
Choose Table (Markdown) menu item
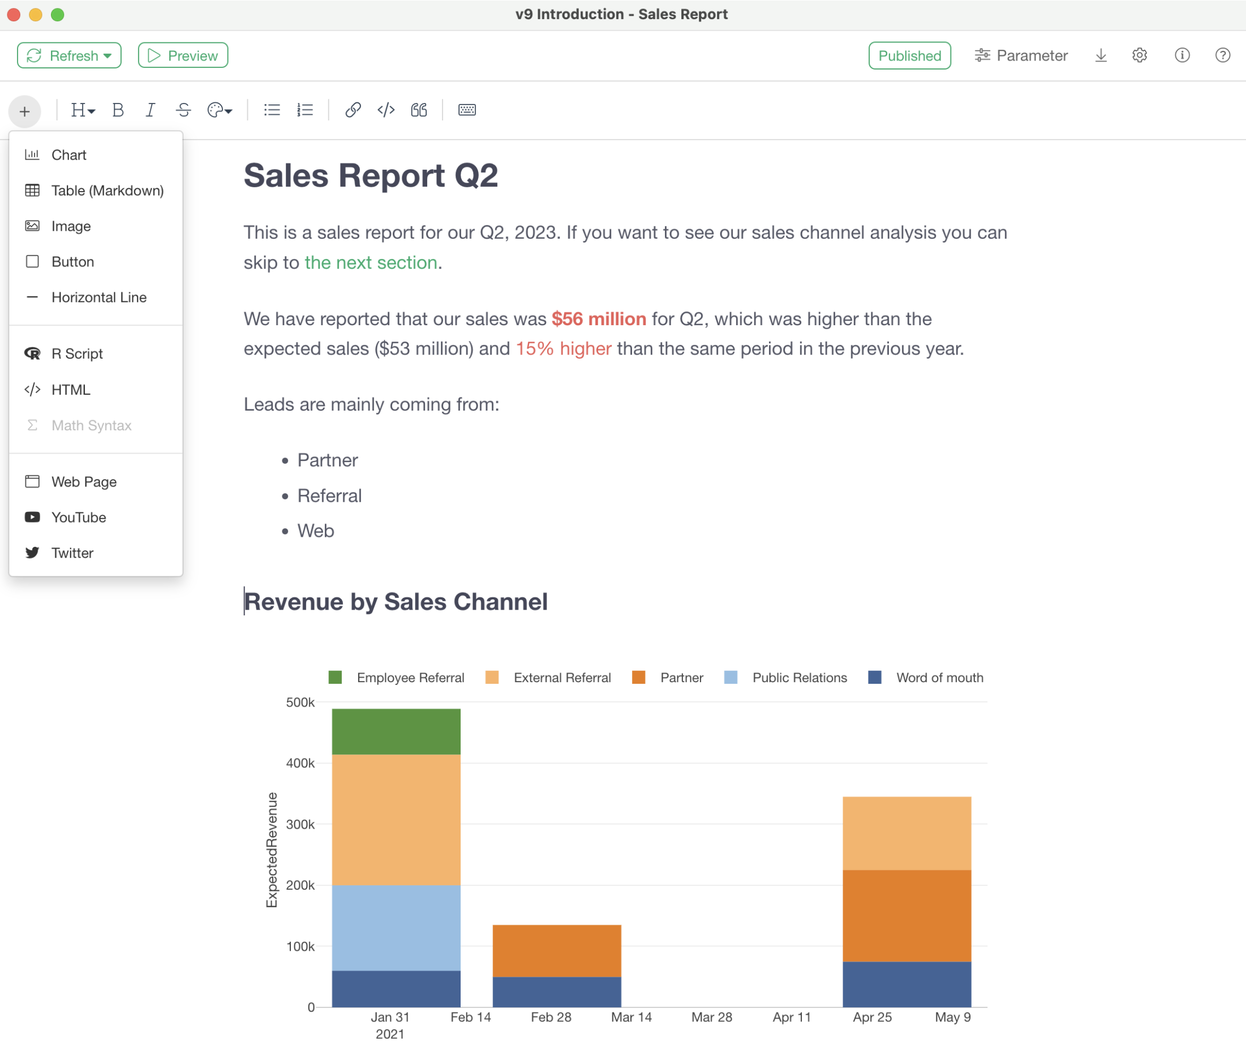(x=107, y=191)
